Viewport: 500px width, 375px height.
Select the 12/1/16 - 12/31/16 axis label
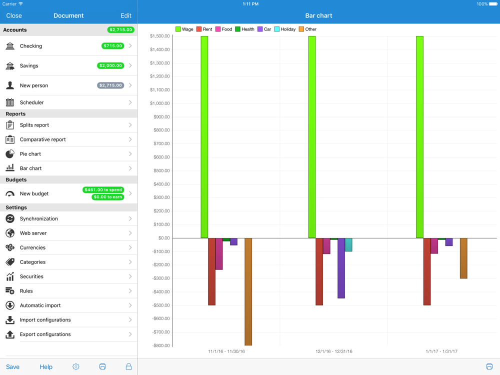(x=334, y=351)
